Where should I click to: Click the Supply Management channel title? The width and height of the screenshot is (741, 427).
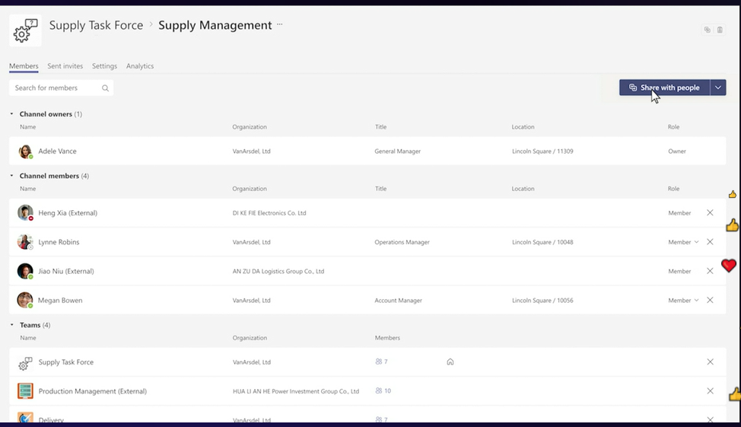pyautogui.click(x=215, y=25)
